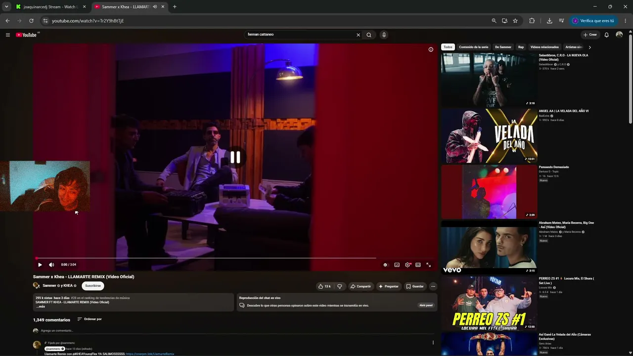Open LA NUEVA OLA video thumbnail

click(489, 80)
